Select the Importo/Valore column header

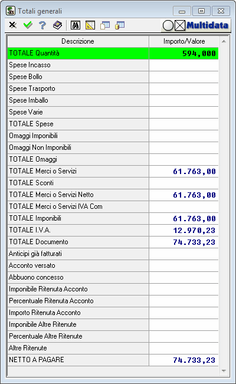(184, 41)
